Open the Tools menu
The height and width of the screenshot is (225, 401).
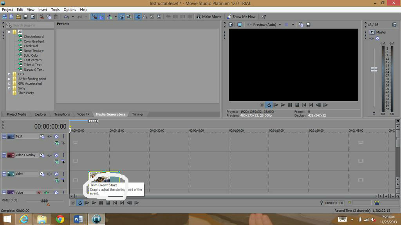pyautogui.click(x=55, y=10)
